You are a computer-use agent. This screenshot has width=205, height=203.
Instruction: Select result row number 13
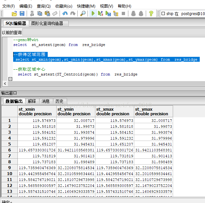point(10,192)
